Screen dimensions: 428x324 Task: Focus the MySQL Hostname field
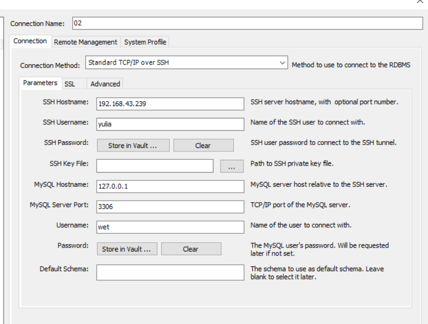tap(170, 186)
